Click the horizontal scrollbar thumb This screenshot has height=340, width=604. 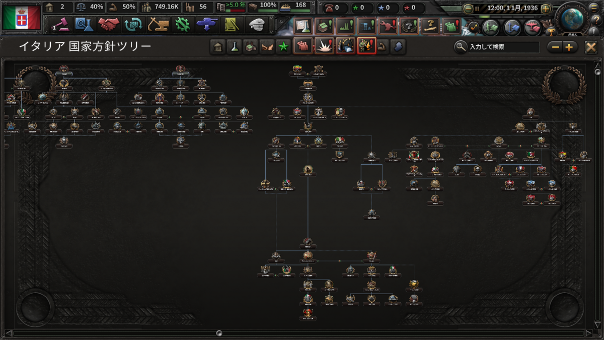click(219, 333)
